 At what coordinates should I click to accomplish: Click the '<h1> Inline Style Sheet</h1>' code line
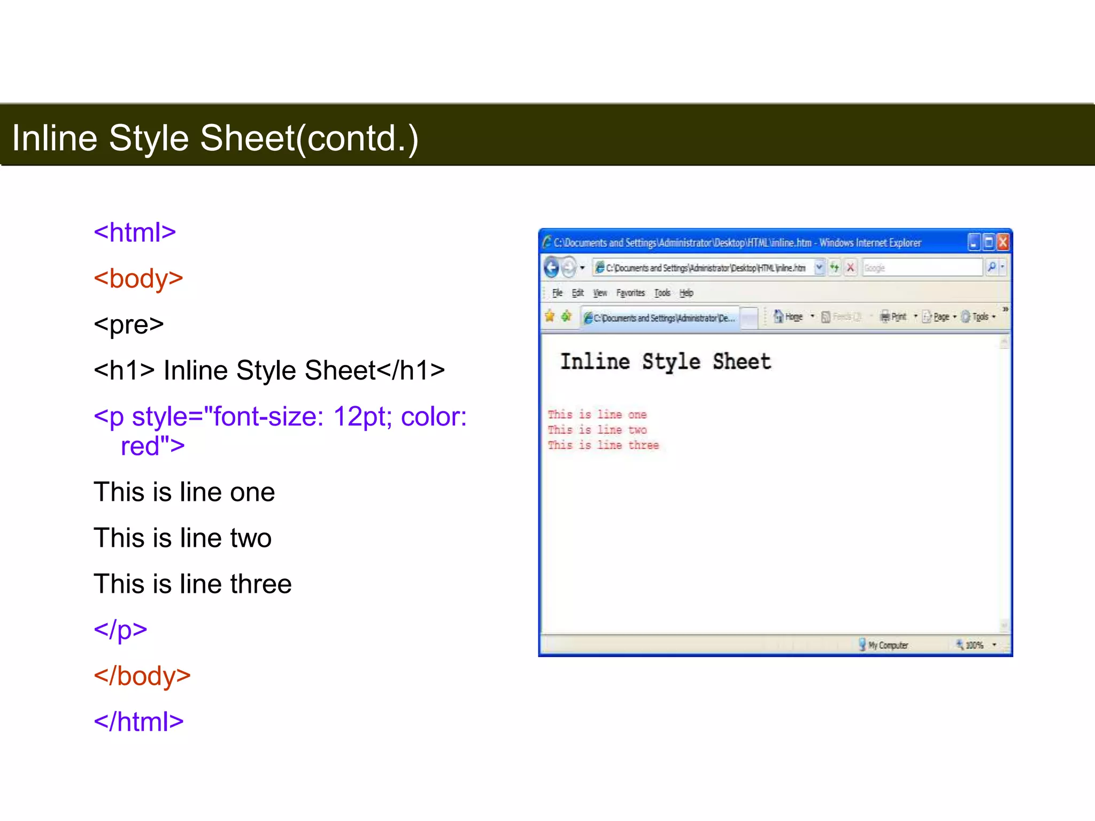click(x=269, y=370)
